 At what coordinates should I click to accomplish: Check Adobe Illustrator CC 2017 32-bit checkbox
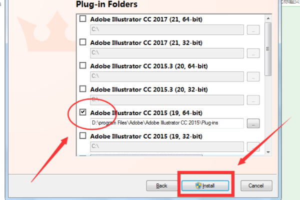point(82,42)
